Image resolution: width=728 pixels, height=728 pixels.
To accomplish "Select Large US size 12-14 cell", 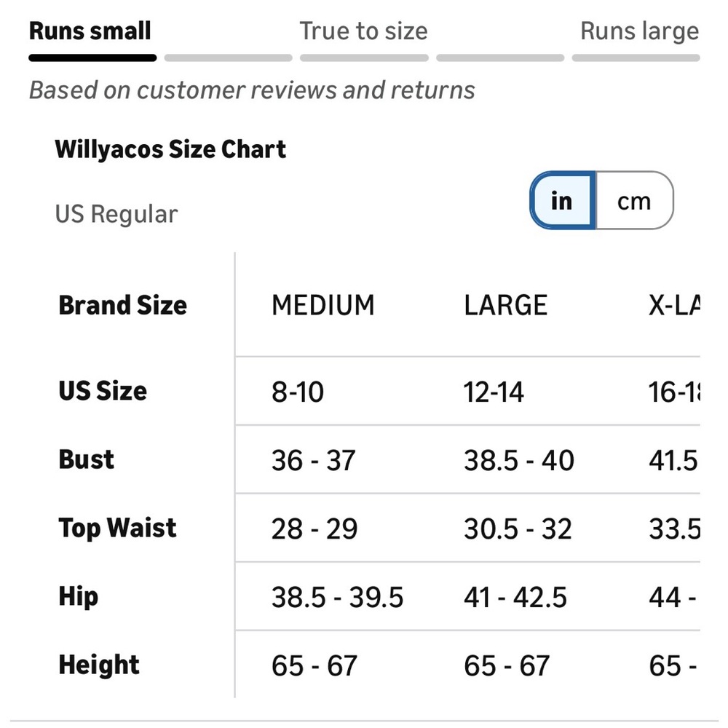I will [x=494, y=392].
